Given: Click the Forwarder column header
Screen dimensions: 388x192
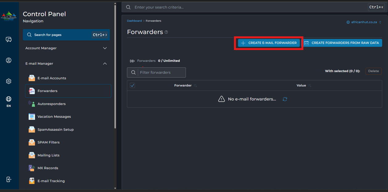Looking at the screenshot, I should click(x=183, y=86).
